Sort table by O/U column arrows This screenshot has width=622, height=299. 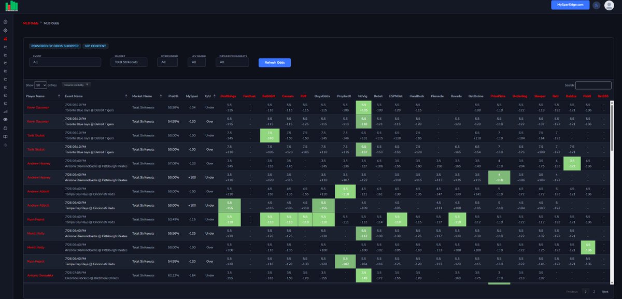tap(214, 96)
